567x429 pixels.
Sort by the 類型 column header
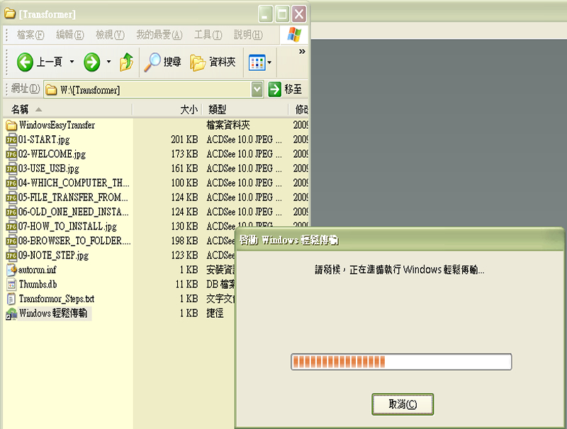[x=245, y=109]
